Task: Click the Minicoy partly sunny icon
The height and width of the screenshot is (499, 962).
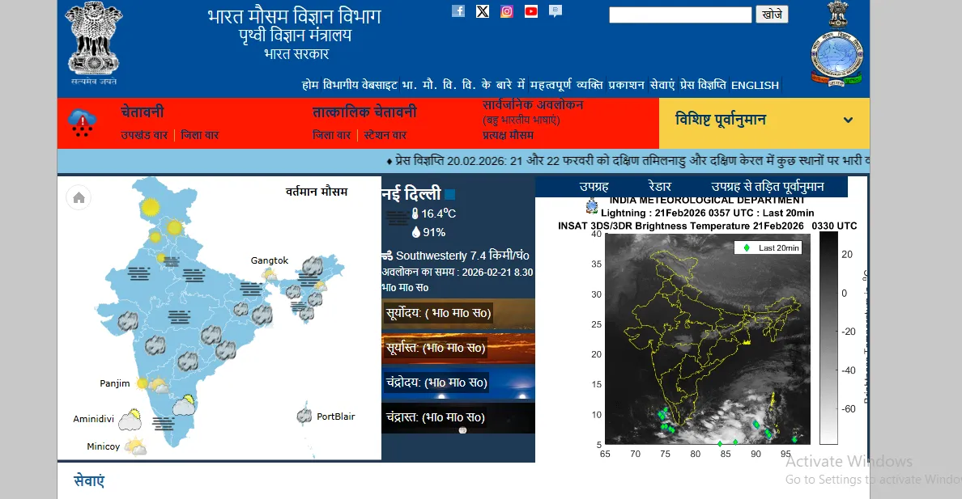Action: click(135, 446)
